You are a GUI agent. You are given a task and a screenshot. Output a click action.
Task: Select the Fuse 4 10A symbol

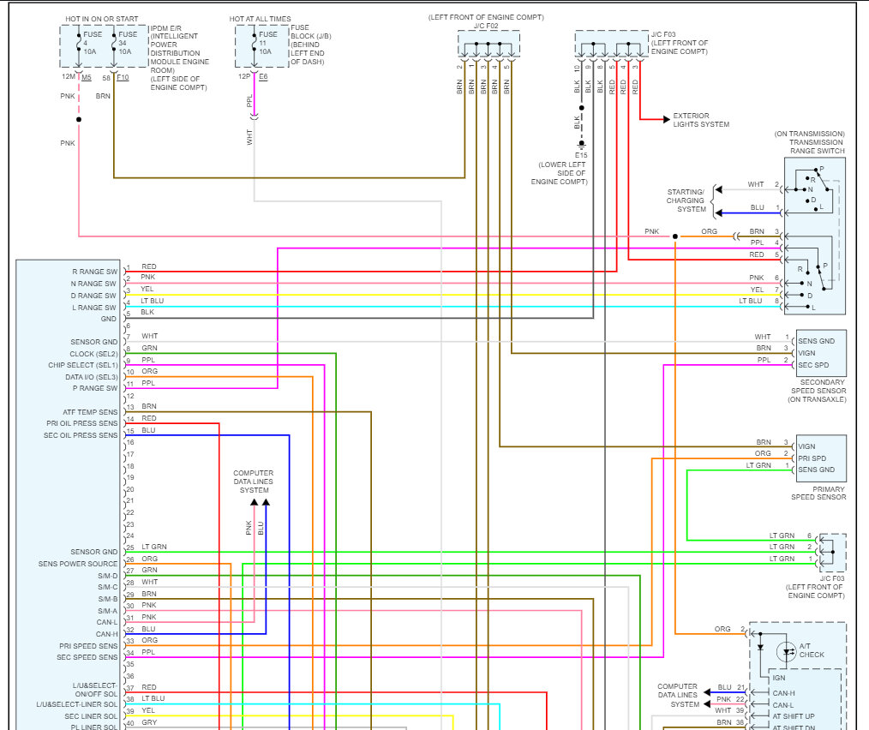pos(79,42)
